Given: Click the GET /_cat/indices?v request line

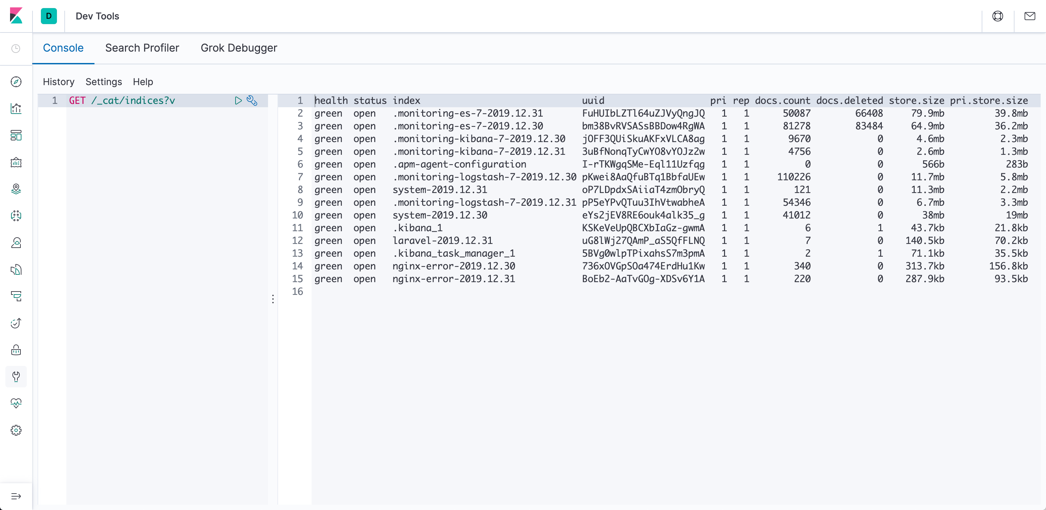Looking at the screenshot, I should (x=122, y=100).
